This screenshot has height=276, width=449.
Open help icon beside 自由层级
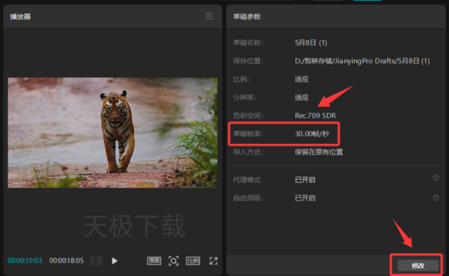click(x=436, y=198)
